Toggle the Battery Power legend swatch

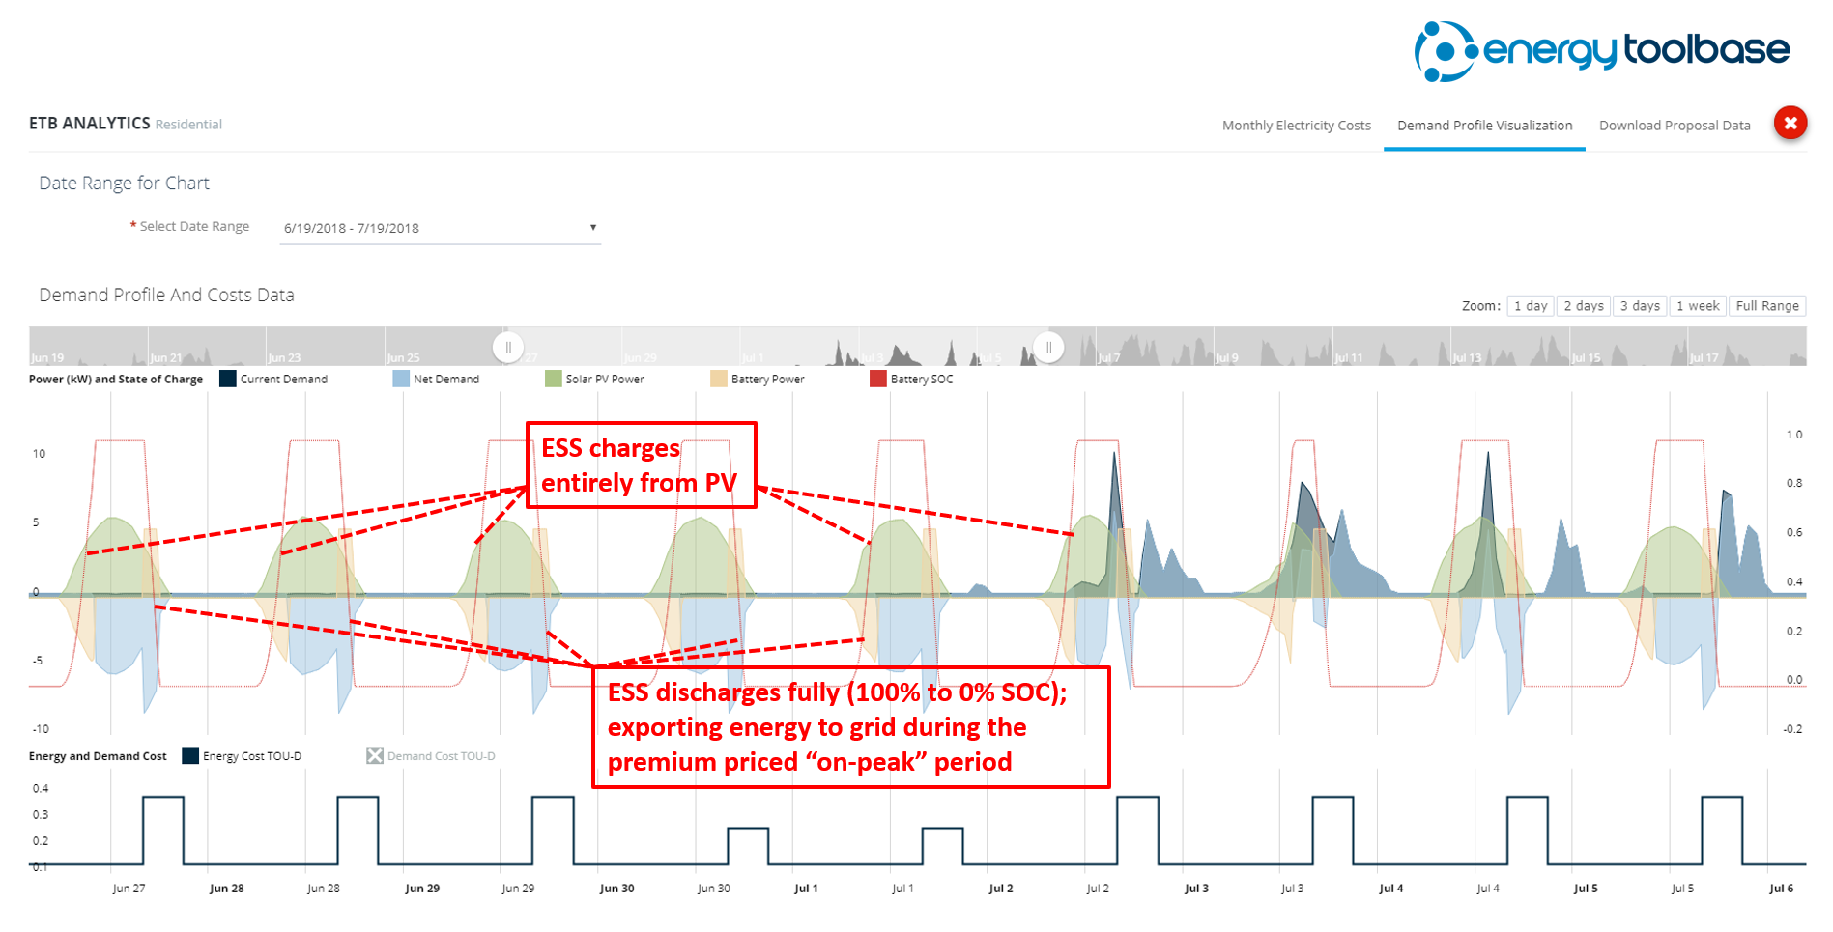coord(719,379)
